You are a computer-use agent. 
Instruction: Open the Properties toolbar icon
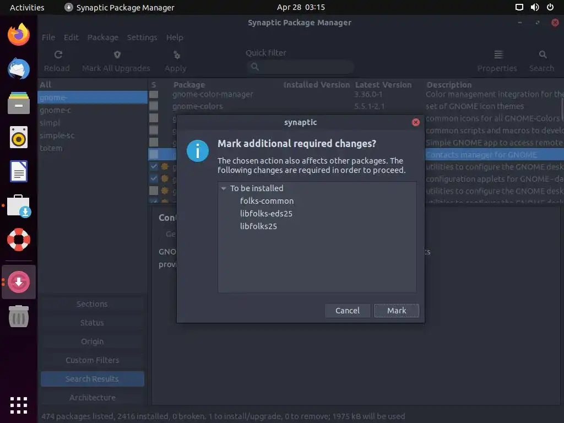pos(498,55)
